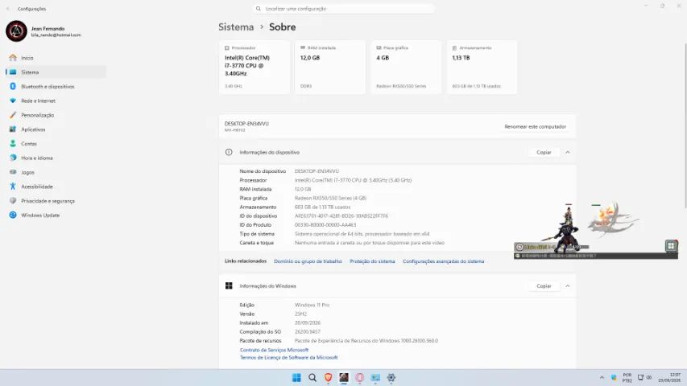The width and height of the screenshot is (687, 386).
Task: Open Domínio ou grupo de trabalho link
Action: (x=308, y=261)
